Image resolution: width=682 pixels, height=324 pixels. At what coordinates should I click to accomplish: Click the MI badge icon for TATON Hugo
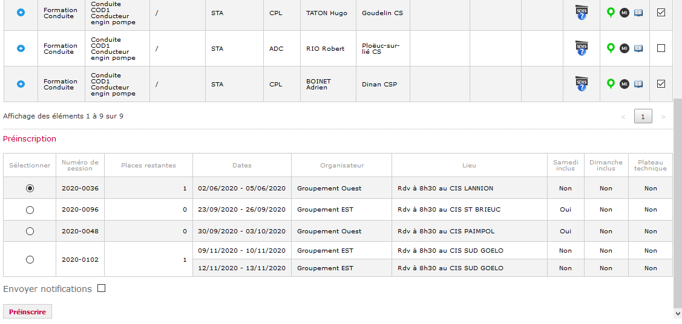click(625, 13)
